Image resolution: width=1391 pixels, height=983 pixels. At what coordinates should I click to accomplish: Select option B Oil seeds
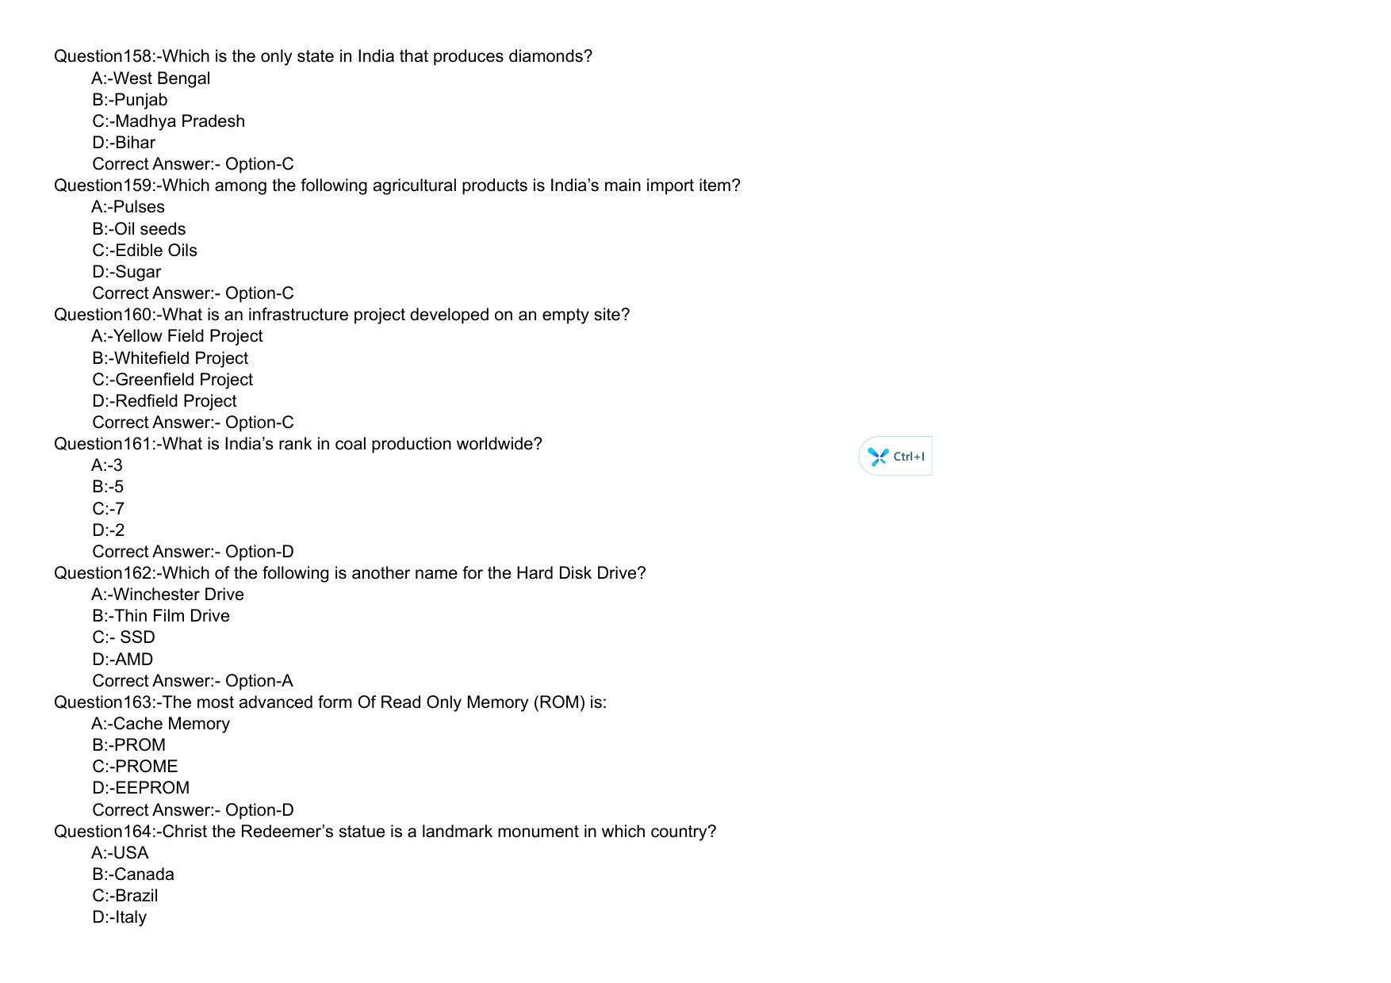click(x=139, y=229)
